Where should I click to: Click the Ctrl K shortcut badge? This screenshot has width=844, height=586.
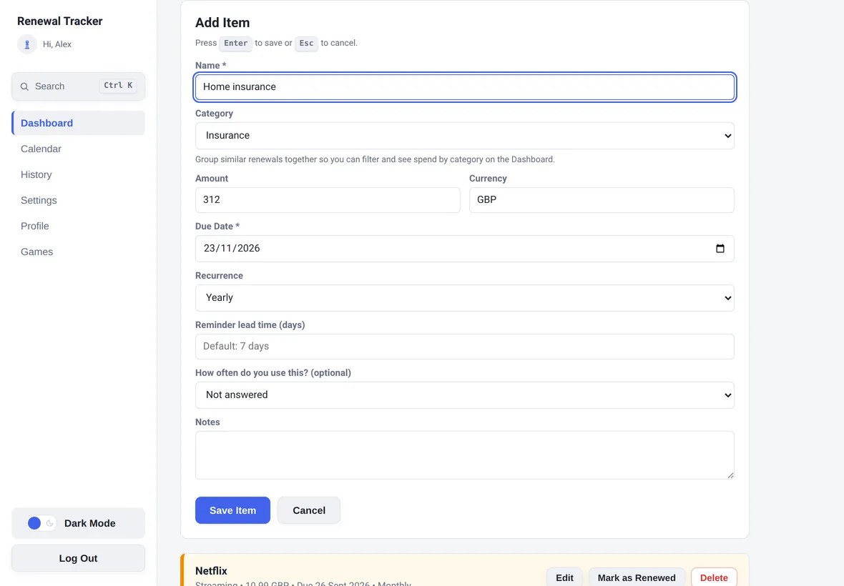[x=118, y=86]
